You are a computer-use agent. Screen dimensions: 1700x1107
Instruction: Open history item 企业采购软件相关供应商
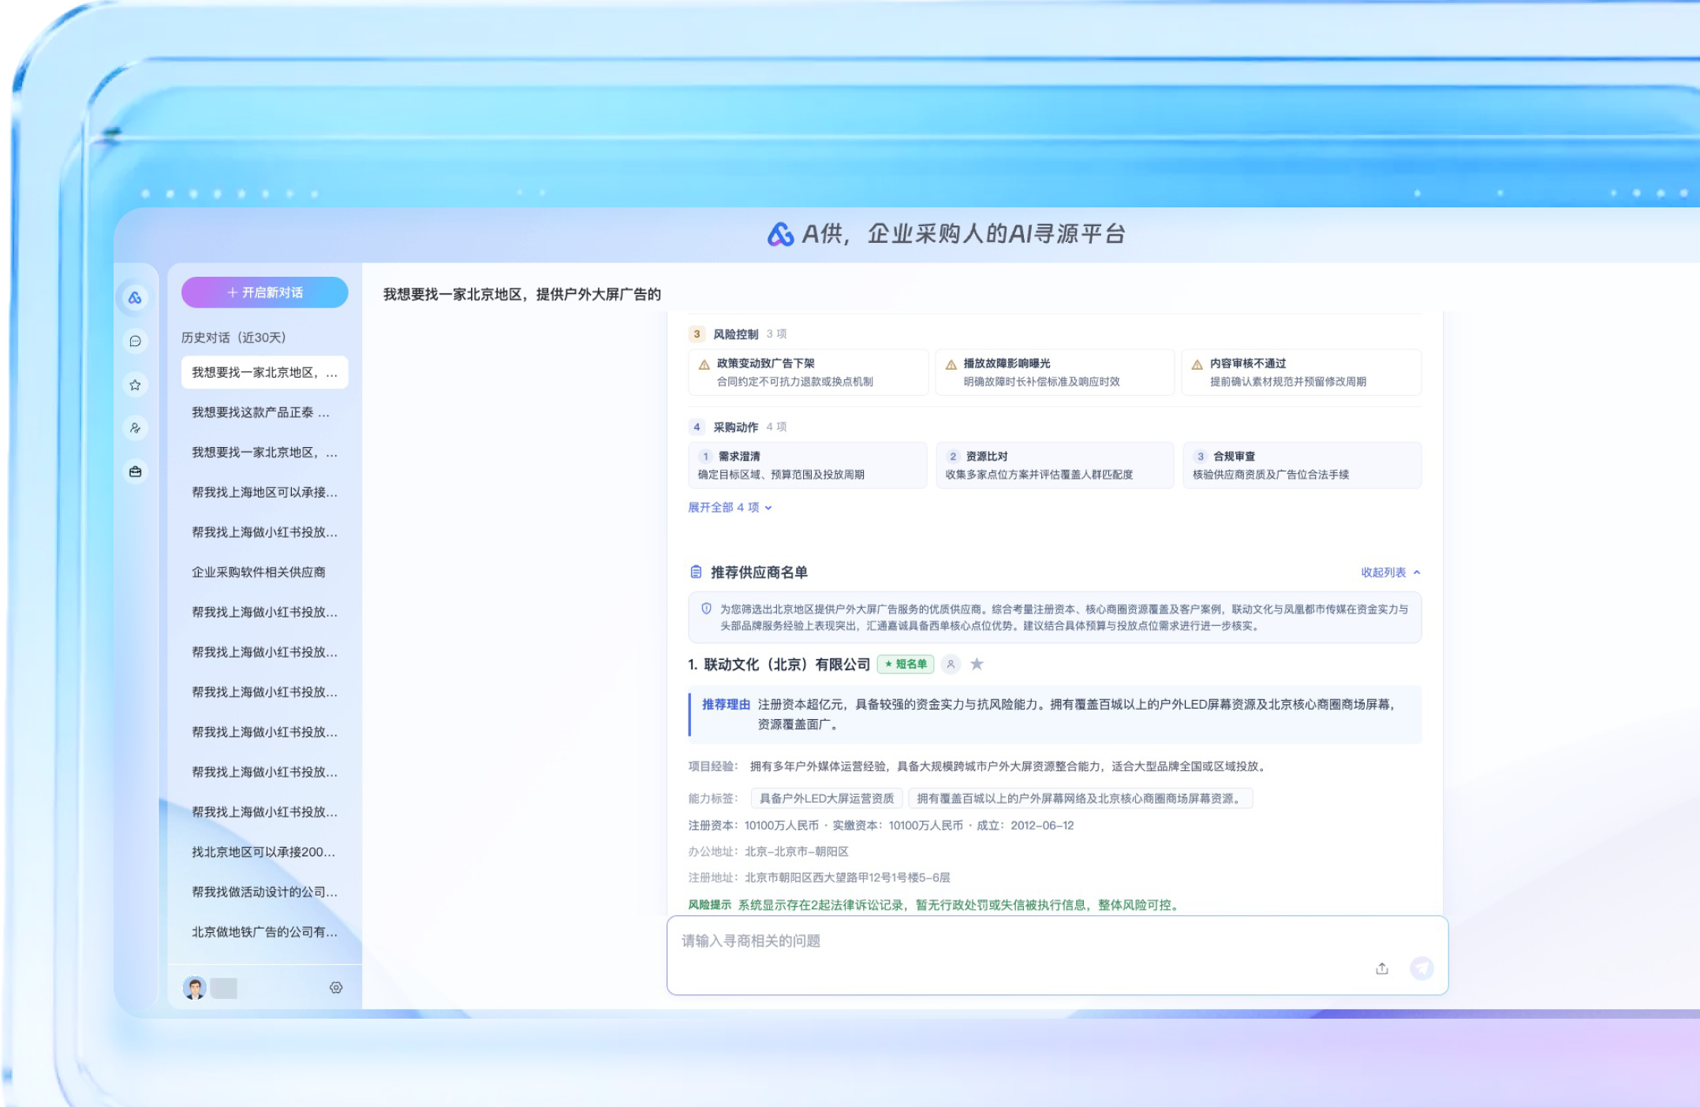(264, 572)
